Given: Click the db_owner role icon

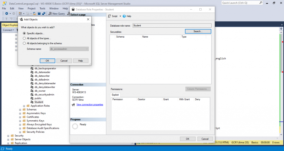Looking at the screenshot, I should [x=32, y=91].
